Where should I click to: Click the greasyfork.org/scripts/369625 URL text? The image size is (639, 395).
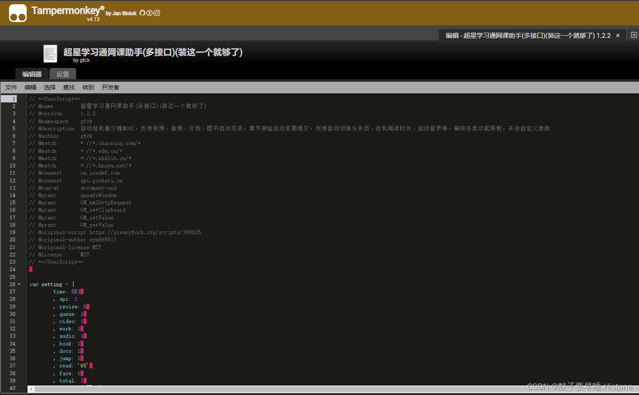click(145, 232)
